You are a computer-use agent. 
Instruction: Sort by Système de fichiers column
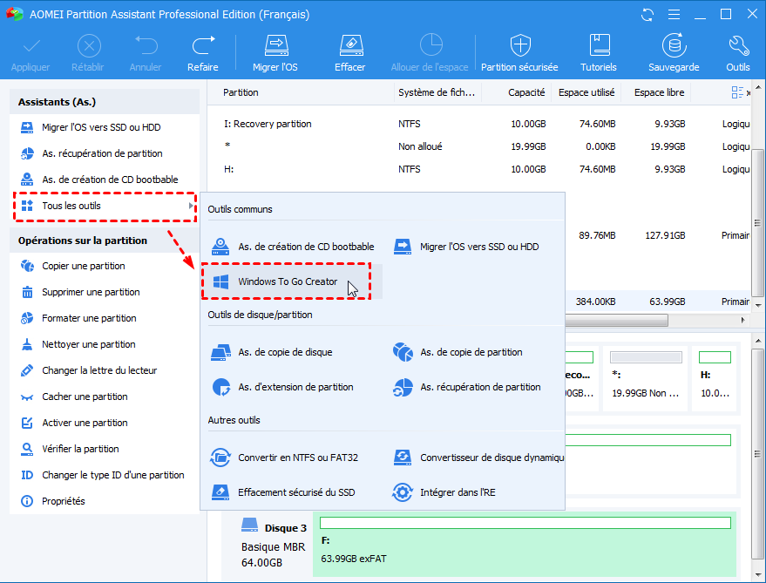437,92
